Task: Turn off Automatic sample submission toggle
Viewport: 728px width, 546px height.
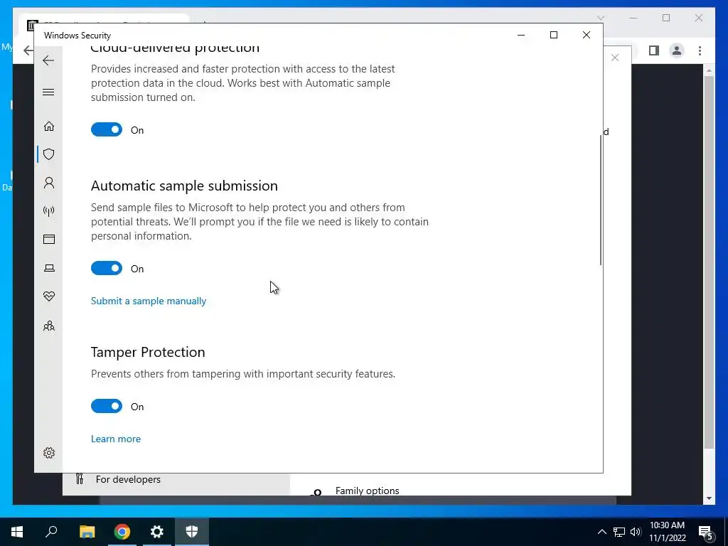Action: (107, 268)
